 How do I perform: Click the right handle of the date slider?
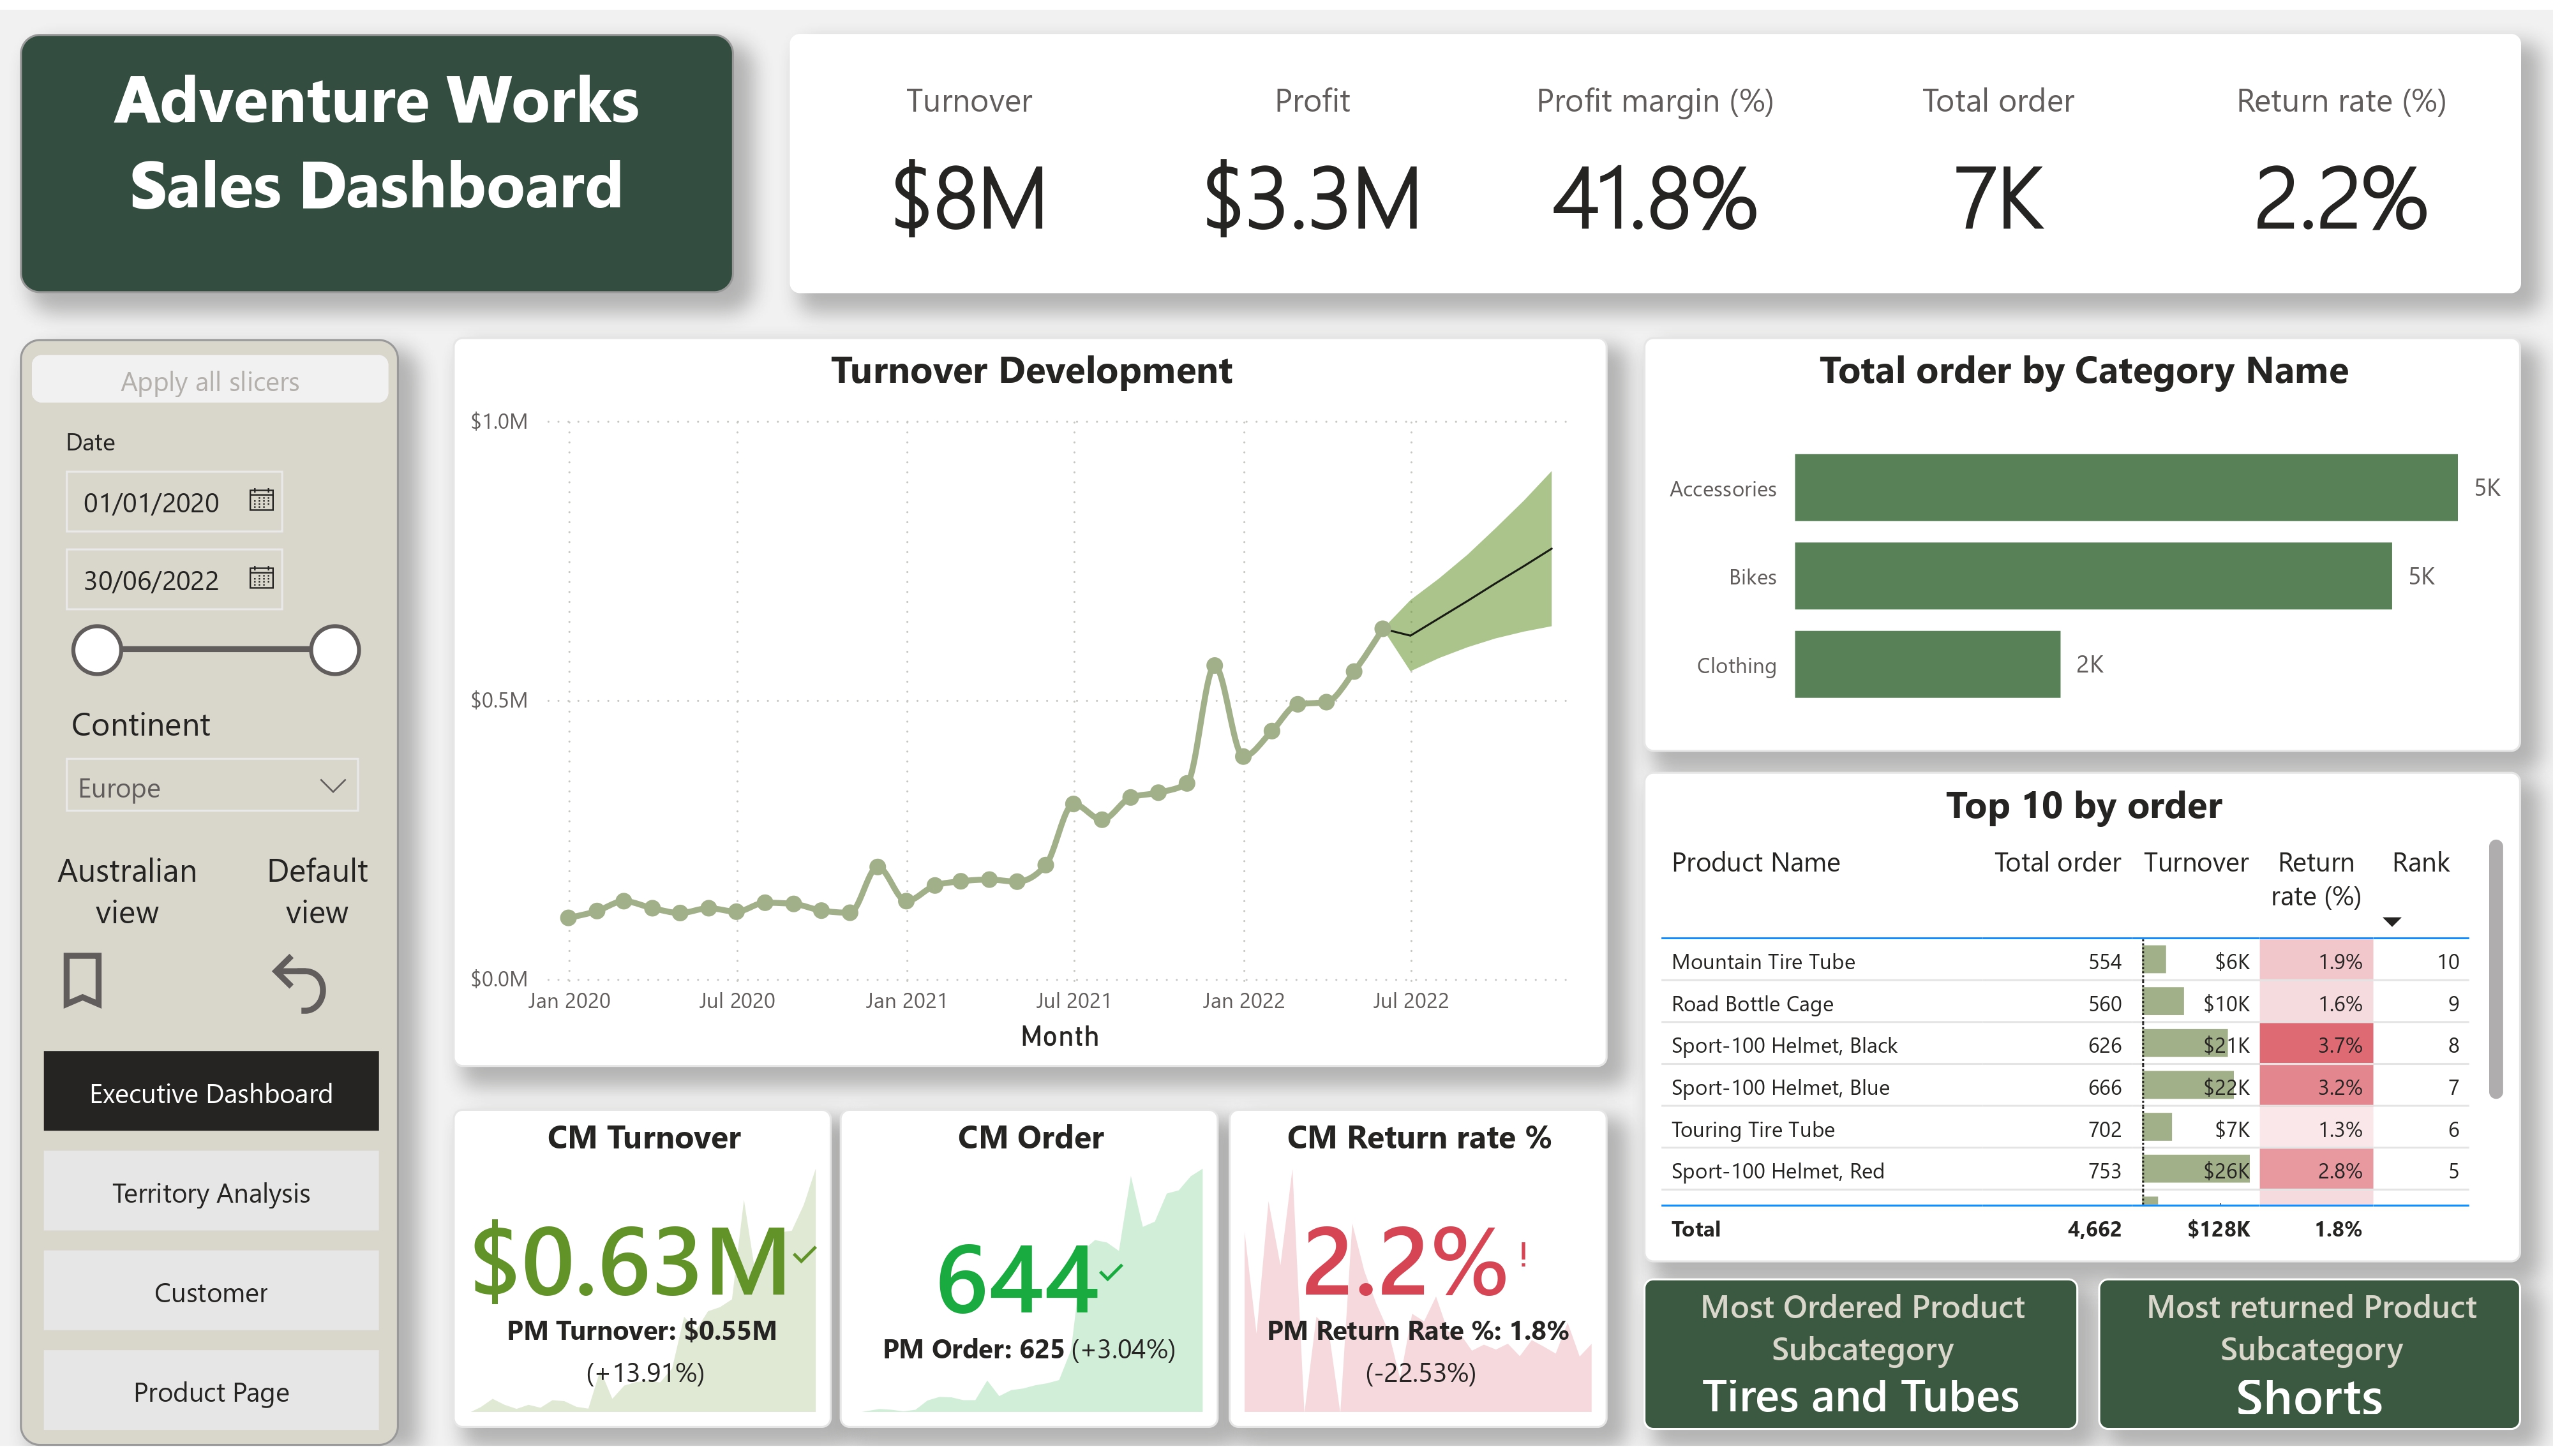coord(335,650)
